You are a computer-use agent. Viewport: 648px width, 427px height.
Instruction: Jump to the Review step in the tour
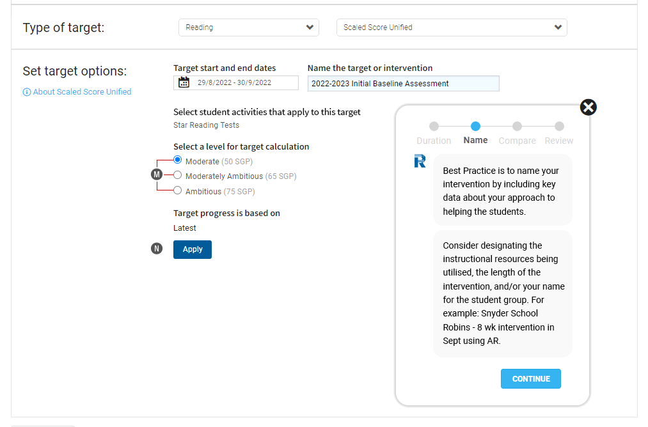(558, 126)
